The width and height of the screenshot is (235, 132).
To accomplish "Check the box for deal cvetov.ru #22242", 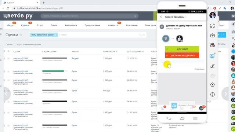I will (x=4, y=125).
